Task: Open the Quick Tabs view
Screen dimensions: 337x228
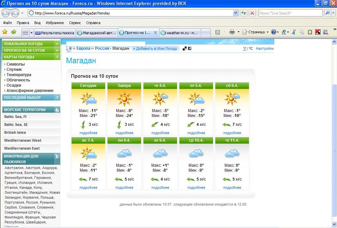Action: coord(25,33)
